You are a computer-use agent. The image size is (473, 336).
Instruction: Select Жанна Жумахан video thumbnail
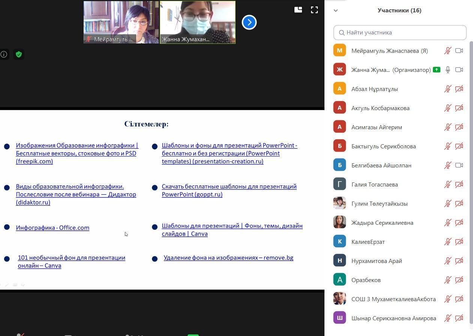[x=198, y=22]
